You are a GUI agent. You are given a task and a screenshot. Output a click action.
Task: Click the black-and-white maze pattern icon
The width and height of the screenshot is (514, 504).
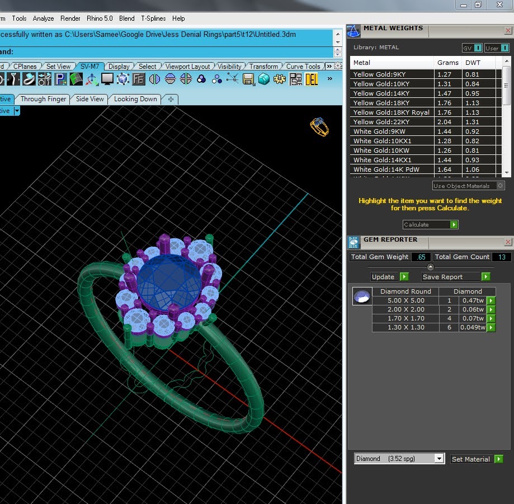click(x=296, y=79)
